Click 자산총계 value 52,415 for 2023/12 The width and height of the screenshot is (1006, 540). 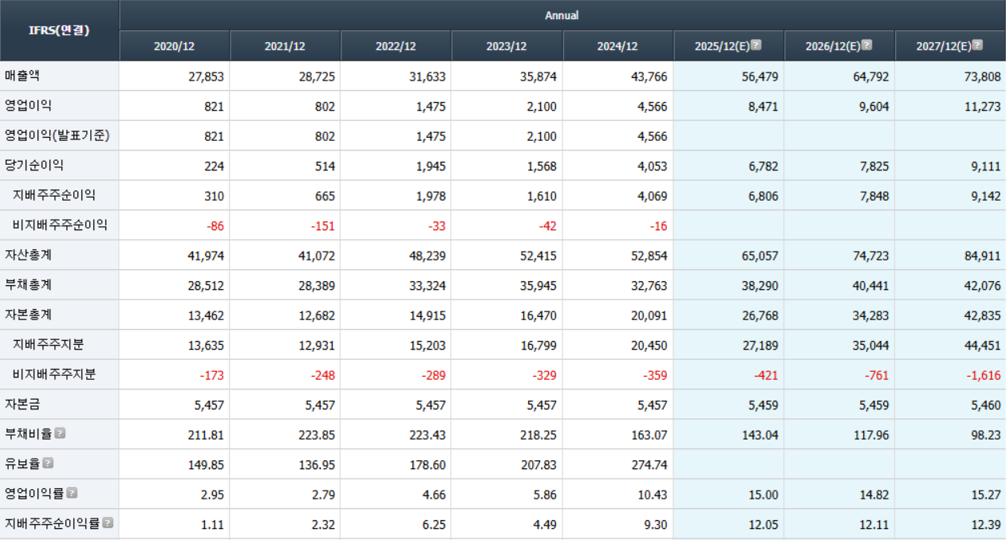[x=538, y=256]
